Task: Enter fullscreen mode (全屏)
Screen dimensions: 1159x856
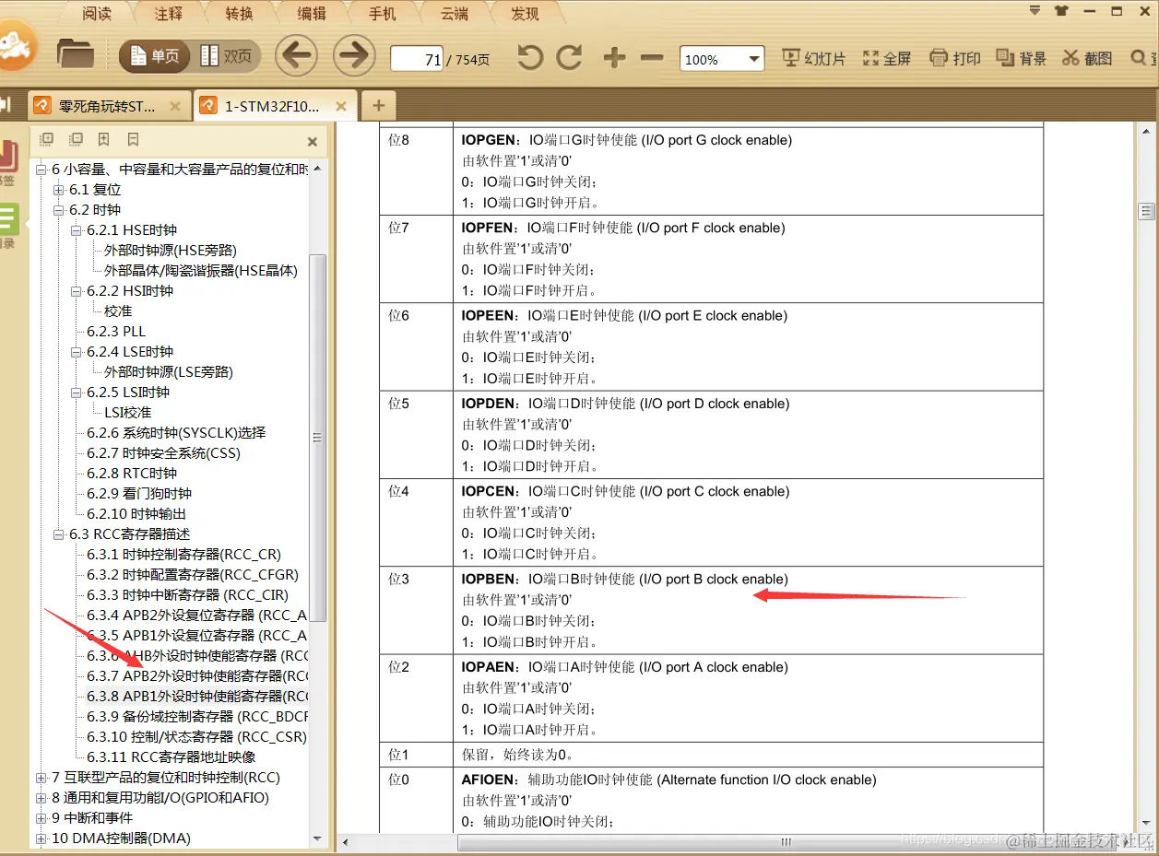Action: [886, 58]
